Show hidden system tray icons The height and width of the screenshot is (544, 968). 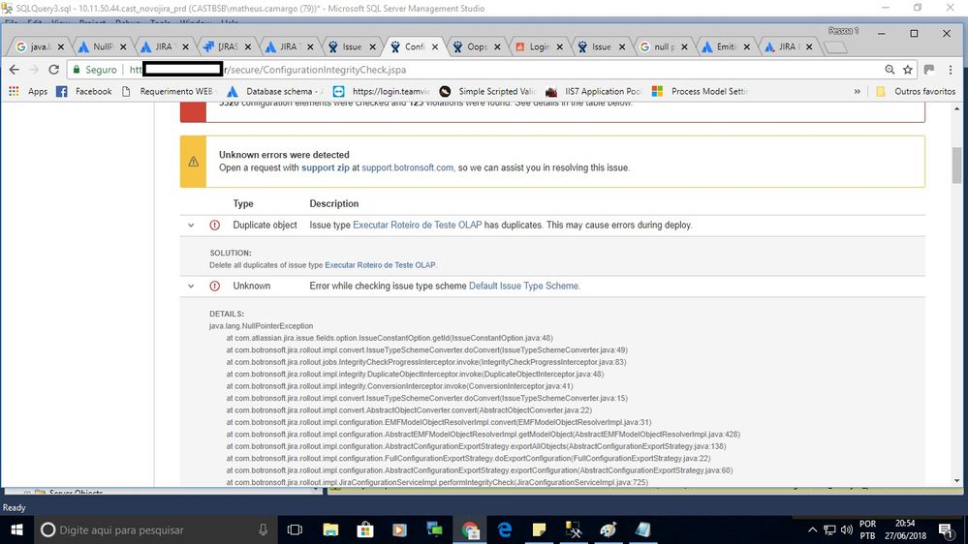[812, 529]
